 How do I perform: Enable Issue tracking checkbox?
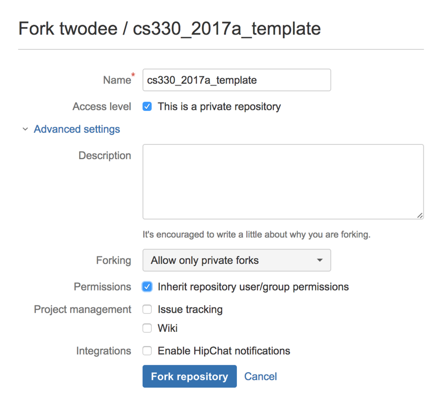(x=147, y=309)
